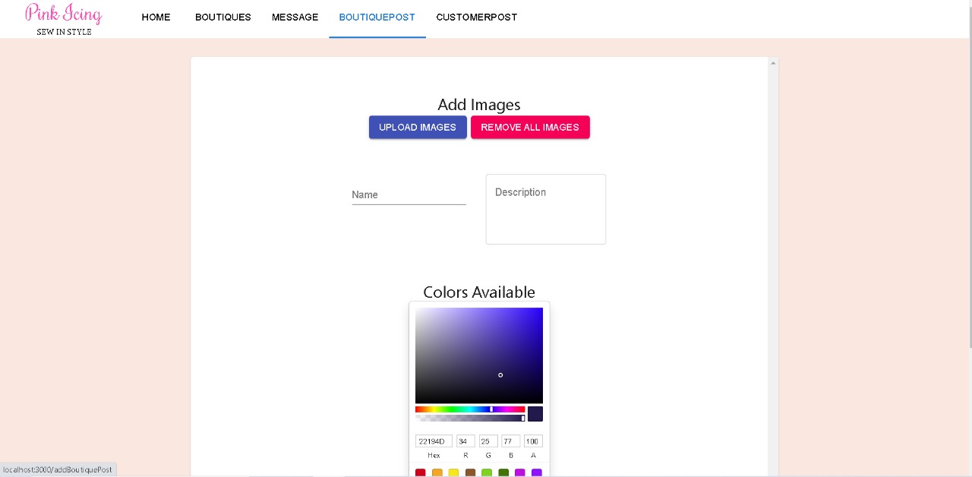The width and height of the screenshot is (972, 477).
Task: Click the form panel scrollbar up arrow
Action: coord(773,63)
